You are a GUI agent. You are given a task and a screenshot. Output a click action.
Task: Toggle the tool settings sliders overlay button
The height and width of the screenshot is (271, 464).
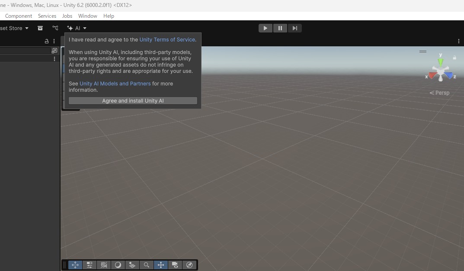[90, 265]
